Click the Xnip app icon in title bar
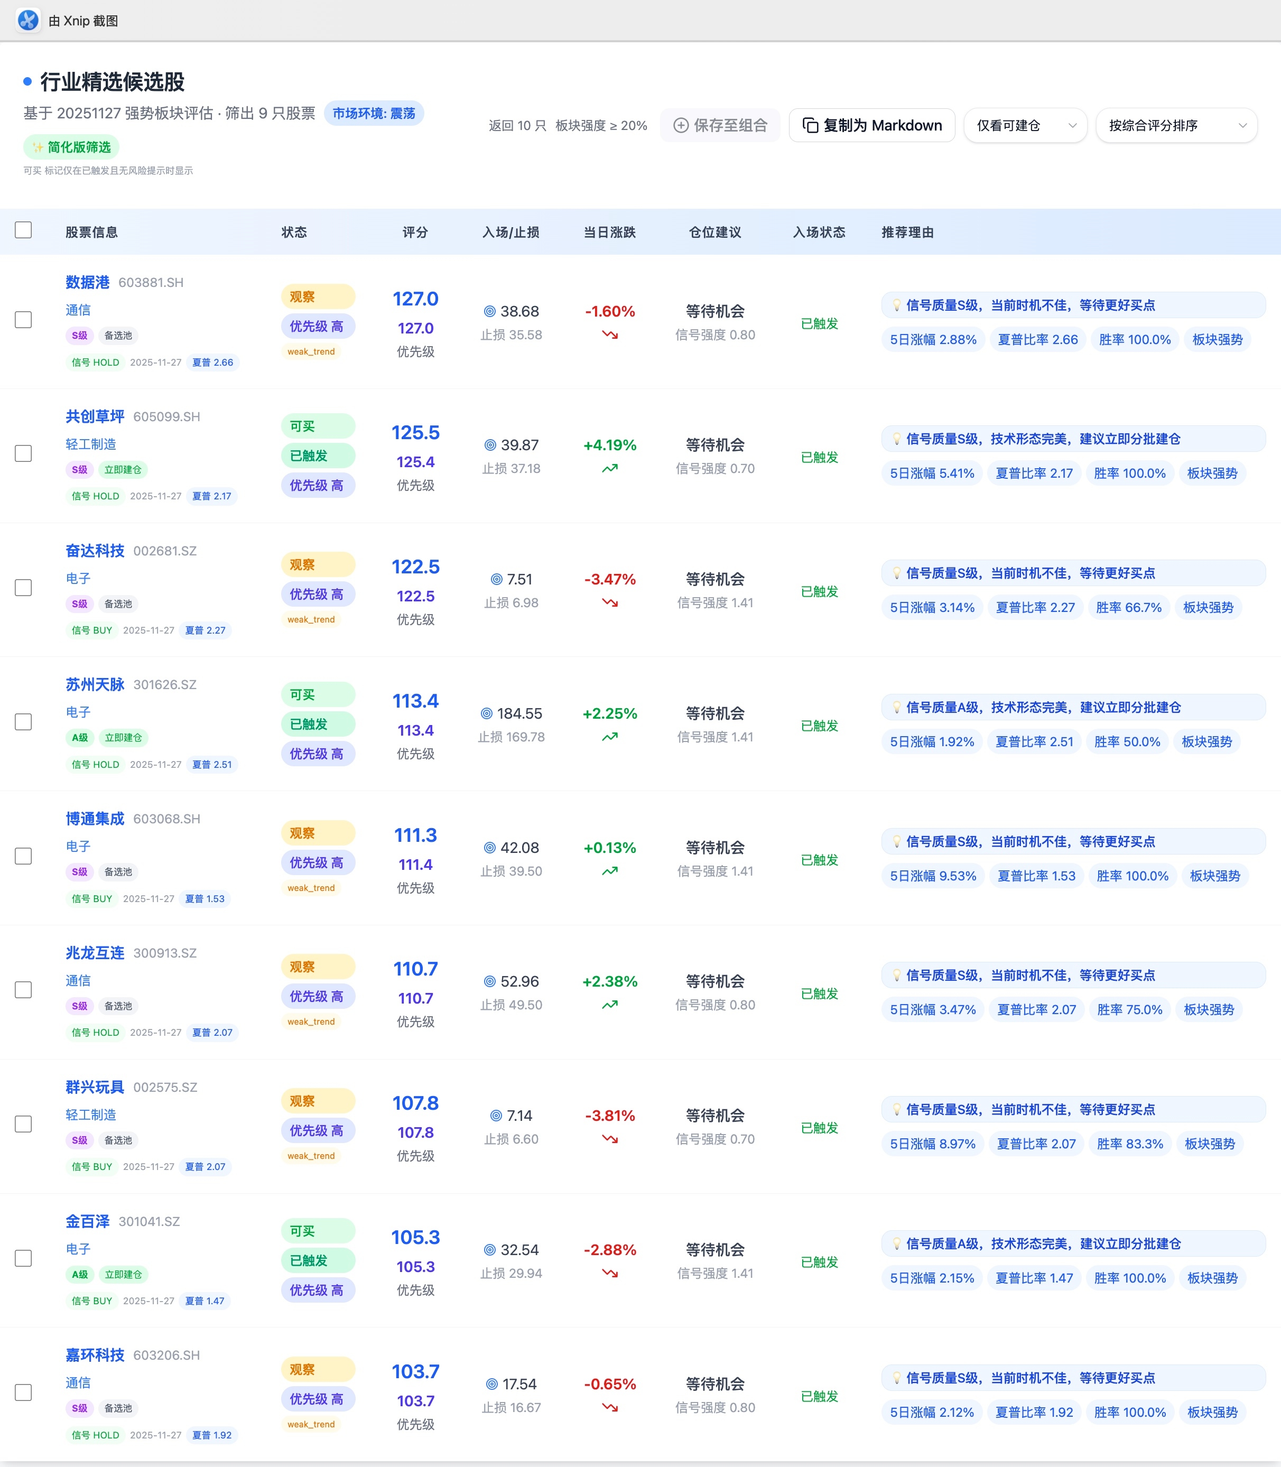This screenshot has height=1467, width=1281. 28,20
